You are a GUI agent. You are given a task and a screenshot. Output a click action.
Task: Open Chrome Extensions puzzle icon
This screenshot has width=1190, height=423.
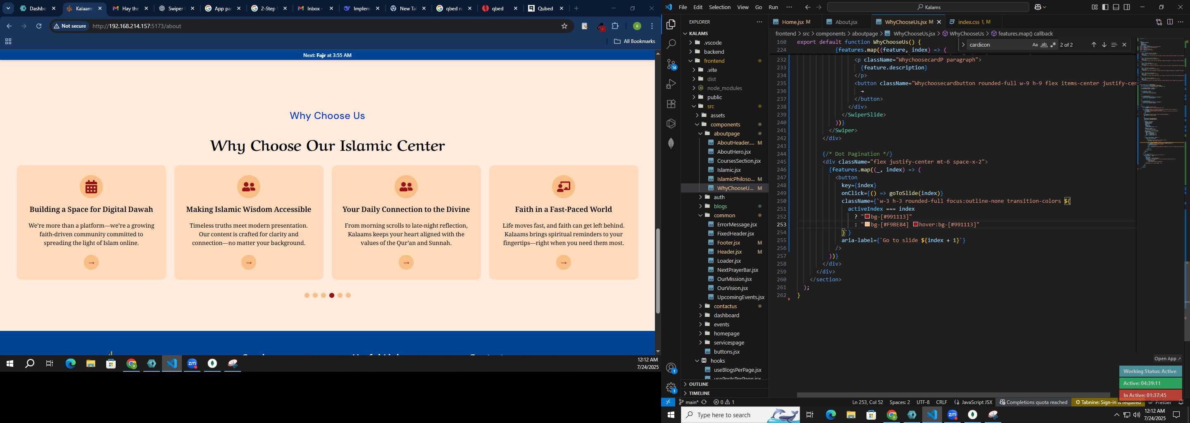(x=615, y=26)
